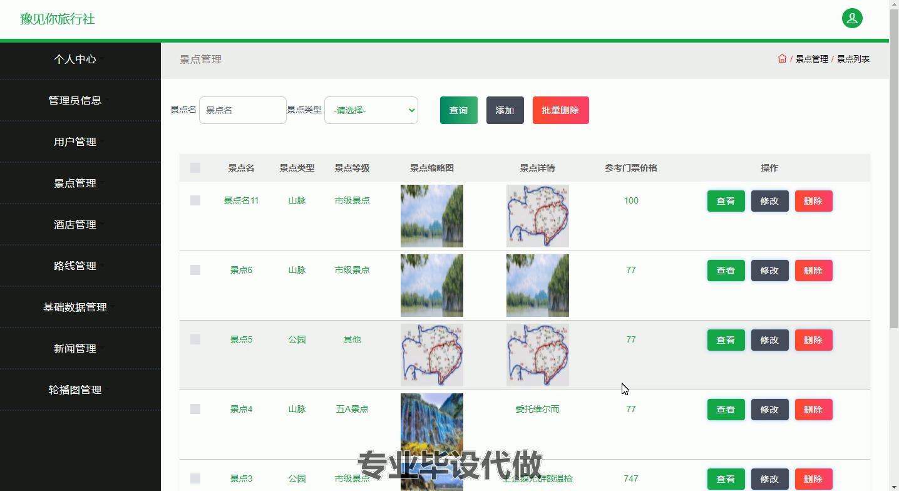Open the 景点6 detail image
Image resolution: width=899 pixels, height=491 pixels.
coord(538,286)
